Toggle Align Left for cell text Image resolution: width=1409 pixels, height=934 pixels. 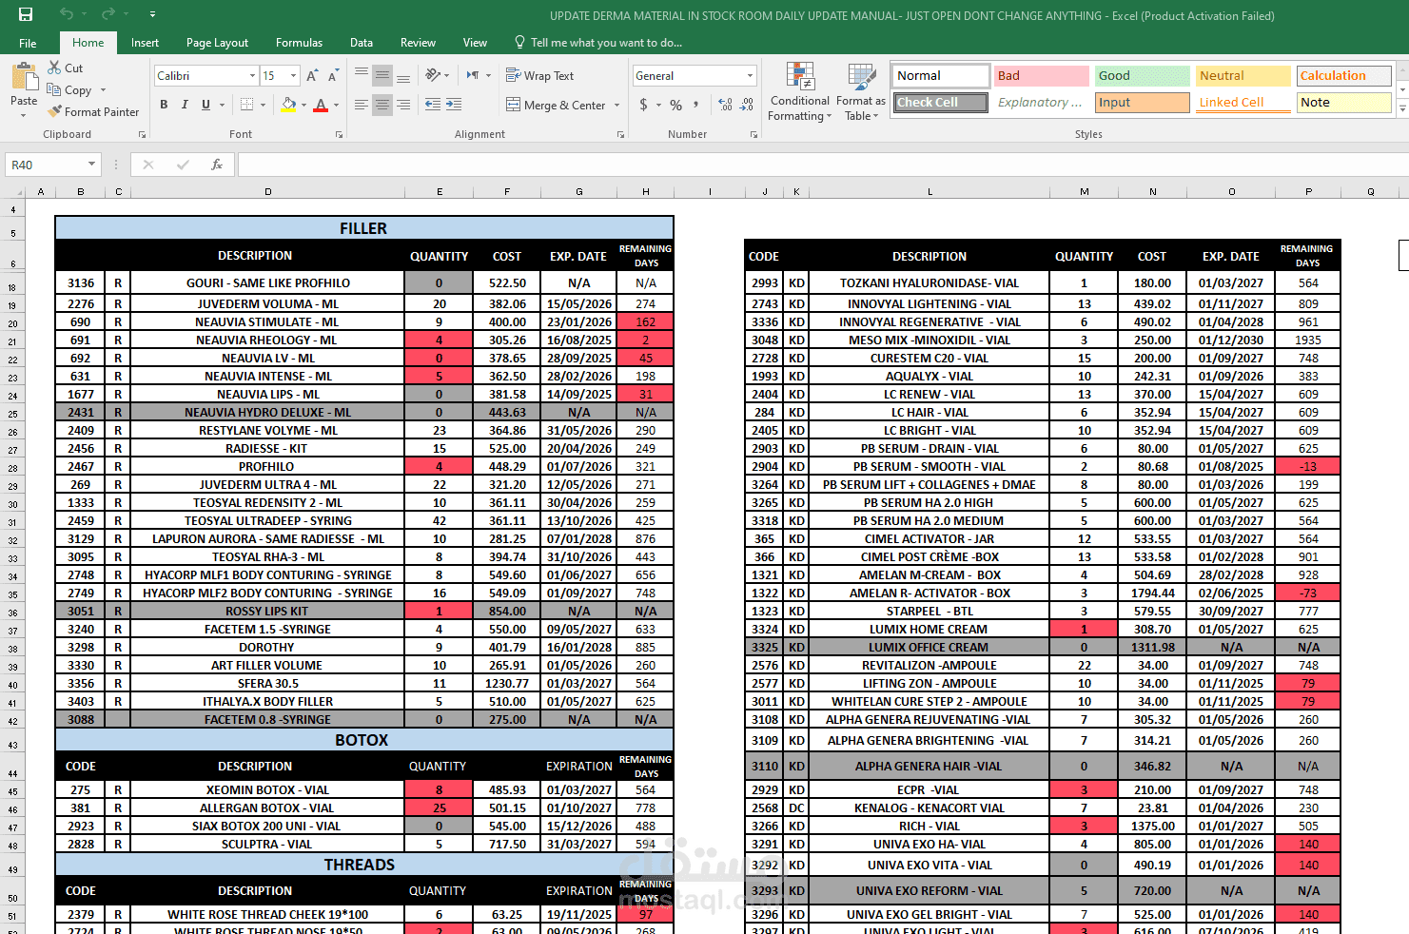tap(362, 105)
